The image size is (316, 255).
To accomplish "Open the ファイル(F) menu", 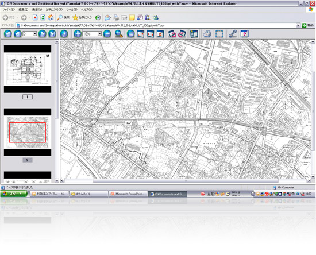I will point(9,9).
